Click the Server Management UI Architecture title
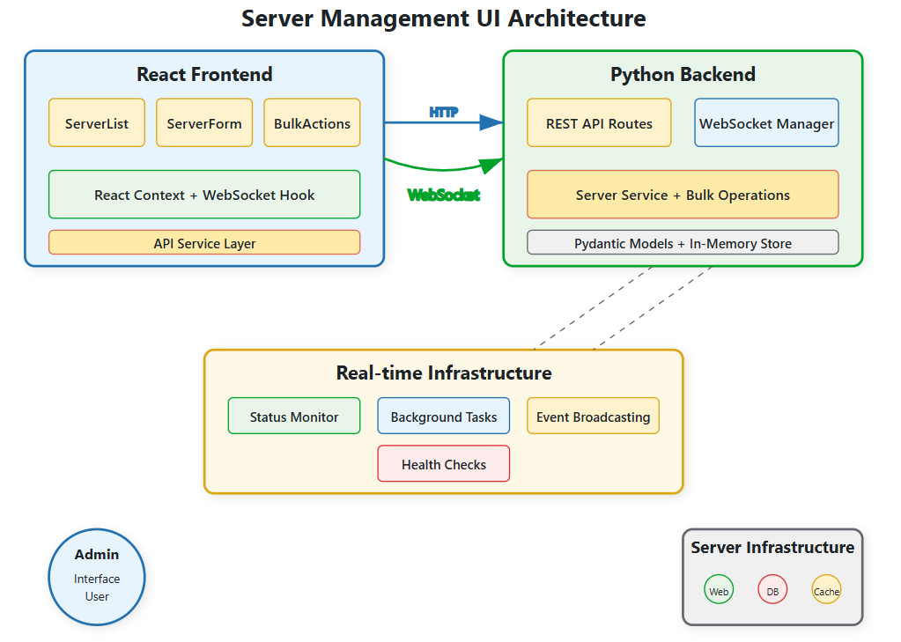The width and height of the screenshot is (901, 642). coord(444,18)
